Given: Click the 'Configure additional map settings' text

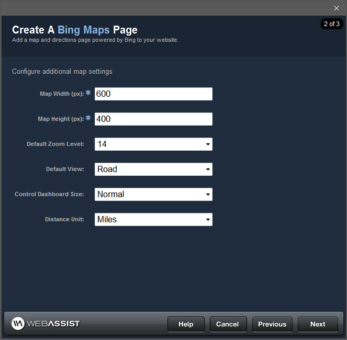Looking at the screenshot, I should pyautogui.click(x=62, y=72).
